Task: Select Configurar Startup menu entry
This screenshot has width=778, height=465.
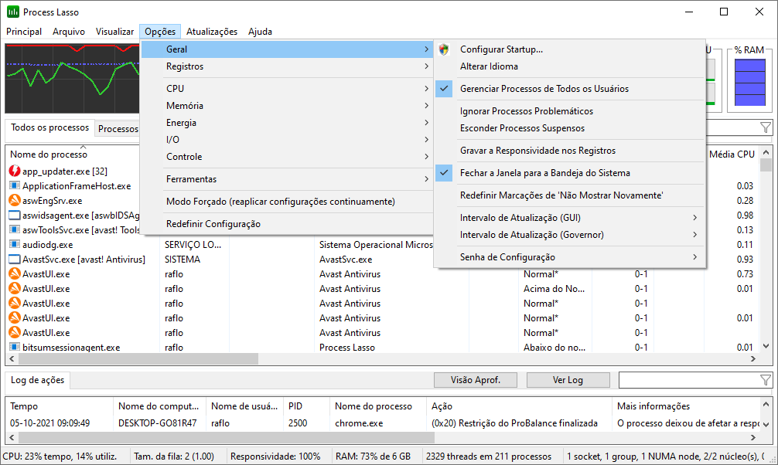Action: tap(570, 49)
